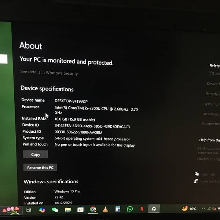This screenshot has height=220, width=220.
Task: Launch Netflix from the taskbar
Action: [x=142, y=209]
